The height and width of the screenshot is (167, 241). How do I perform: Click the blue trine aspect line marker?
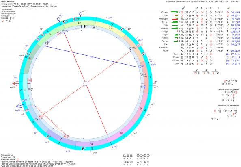click(x=92, y=57)
